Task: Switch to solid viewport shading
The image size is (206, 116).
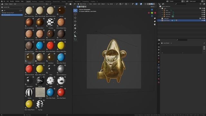Action: pos(150,4)
